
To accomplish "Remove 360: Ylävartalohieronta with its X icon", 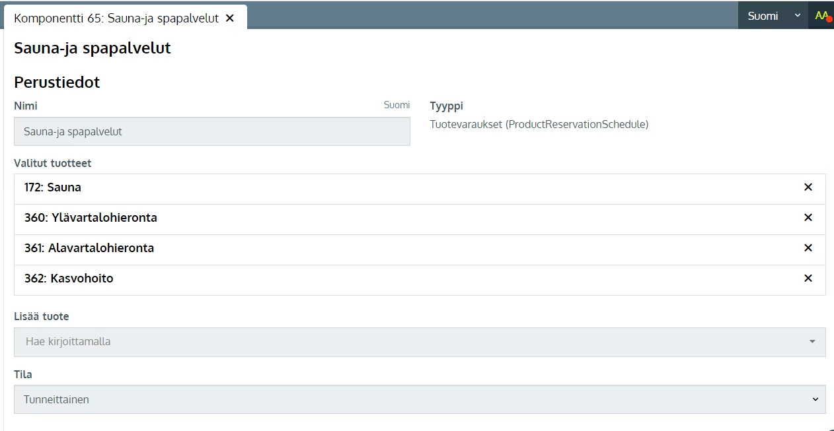I will click(808, 218).
